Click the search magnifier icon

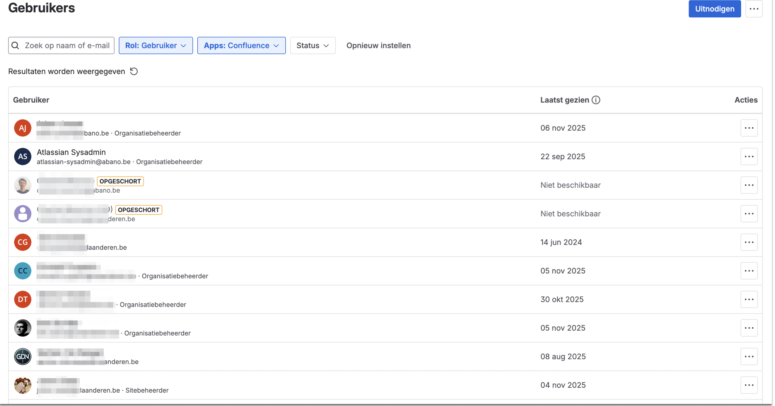pos(15,45)
